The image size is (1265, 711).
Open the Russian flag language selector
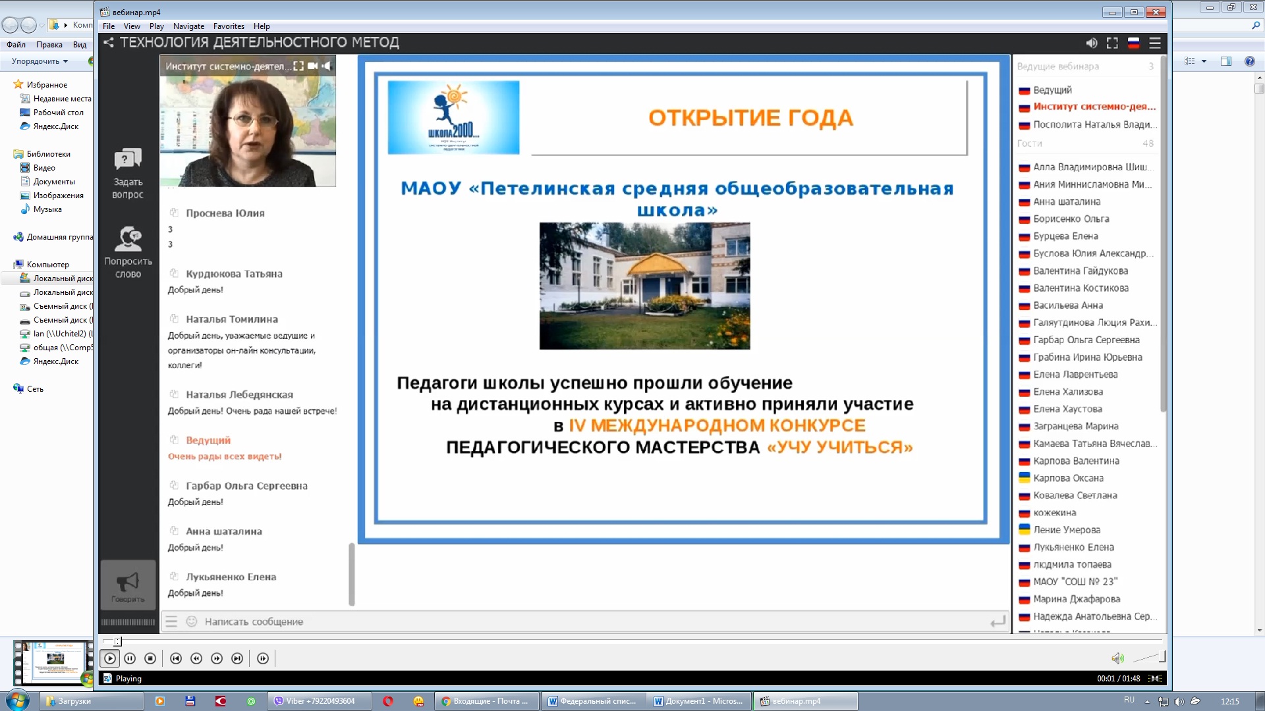tap(1134, 43)
